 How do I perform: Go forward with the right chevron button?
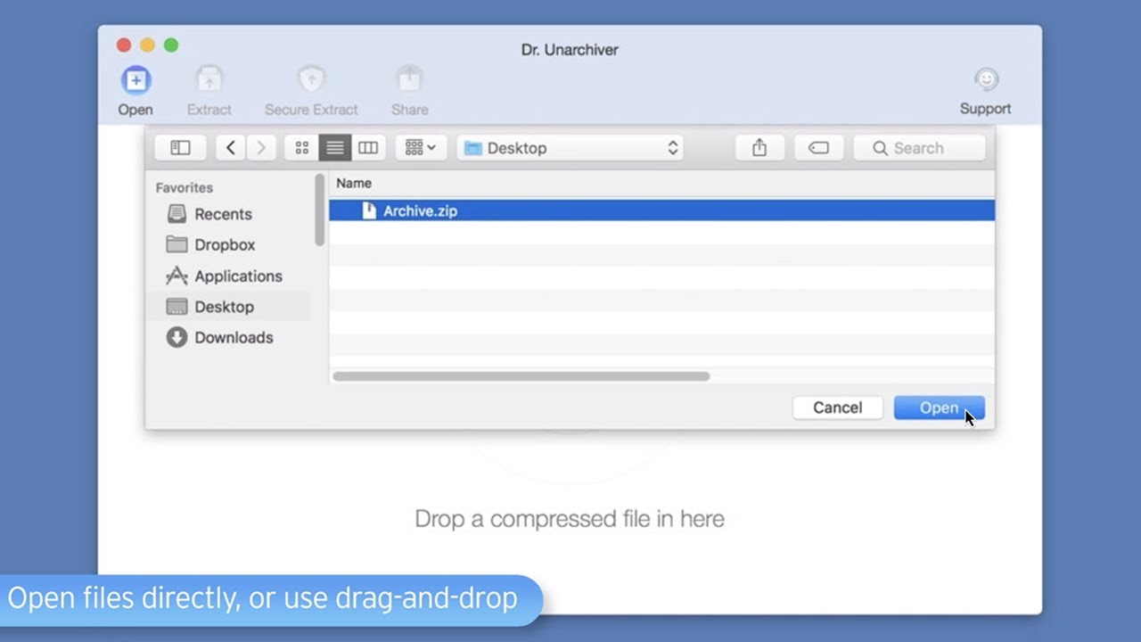point(260,148)
